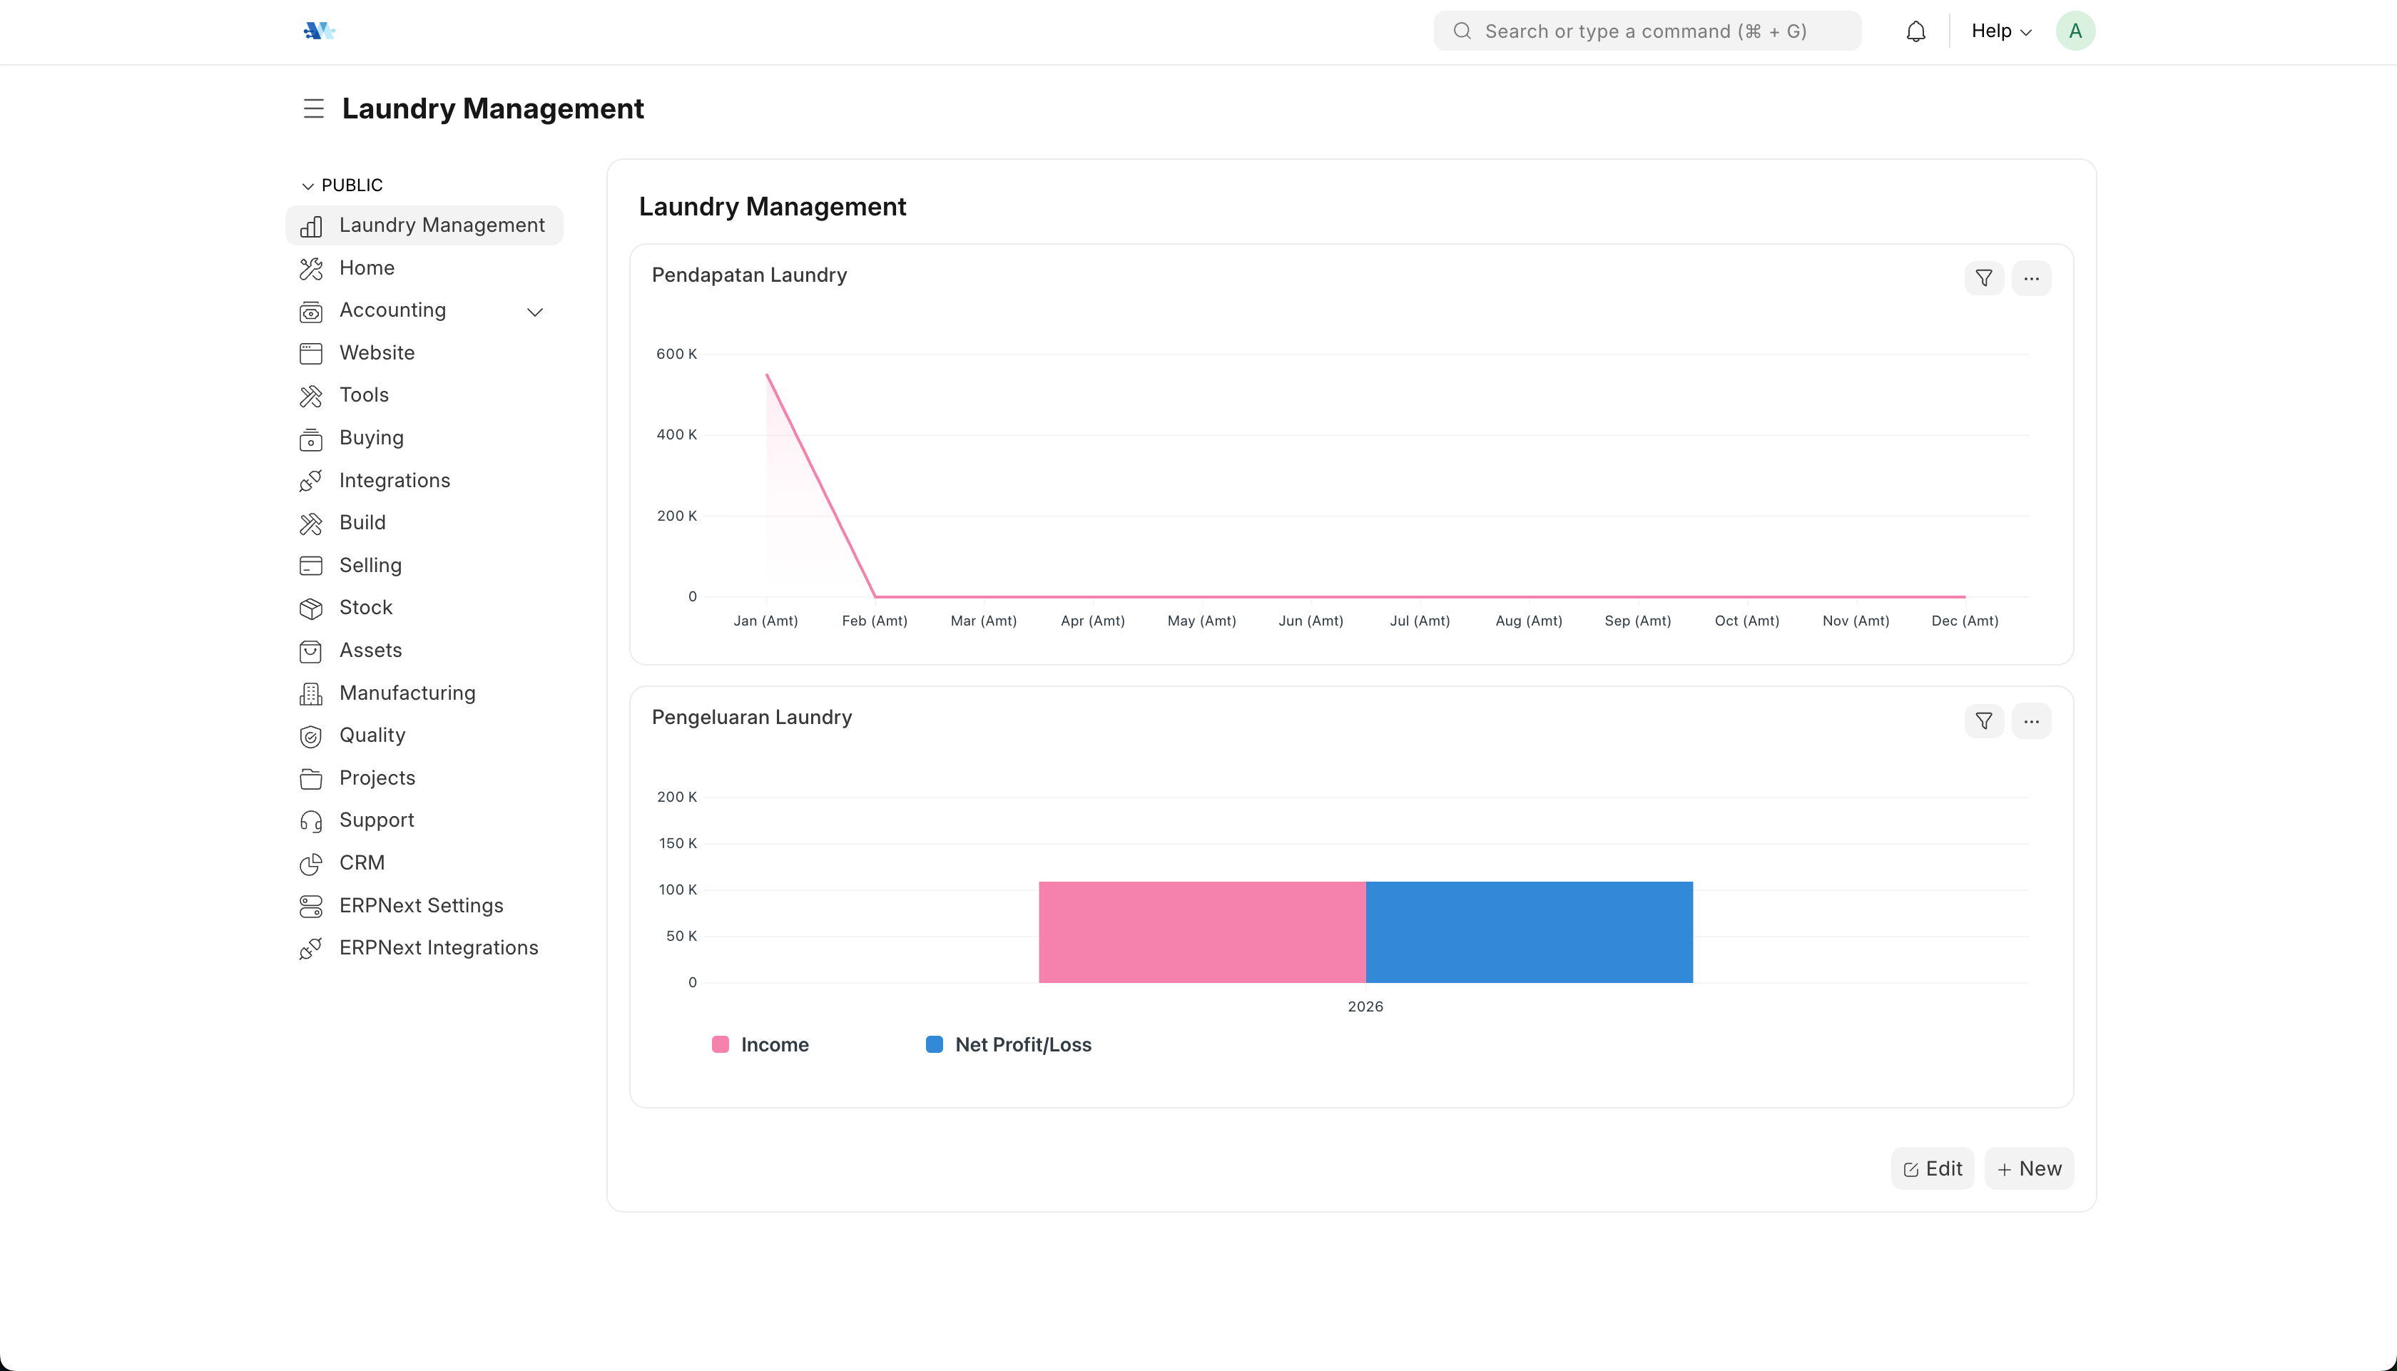
Task: Click the Website sidebar icon
Action: tap(311, 353)
